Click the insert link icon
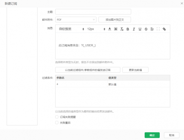 click(x=164, y=29)
